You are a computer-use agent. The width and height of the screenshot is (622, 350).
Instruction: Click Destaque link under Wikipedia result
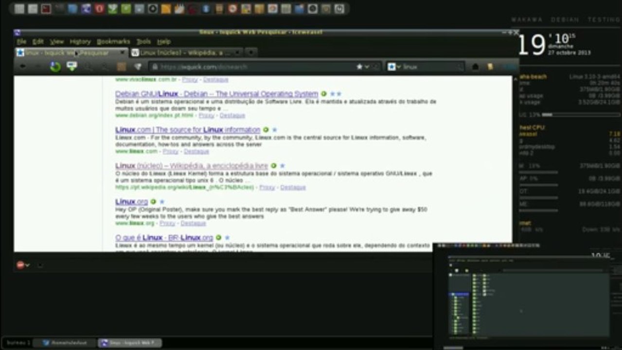pyautogui.click(x=293, y=188)
